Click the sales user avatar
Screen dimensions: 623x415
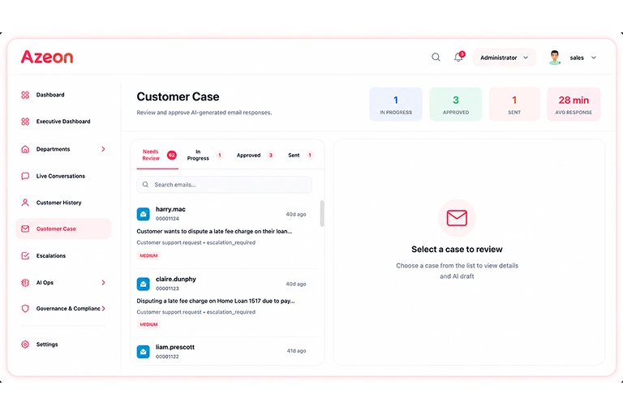pyautogui.click(x=555, y=58)
